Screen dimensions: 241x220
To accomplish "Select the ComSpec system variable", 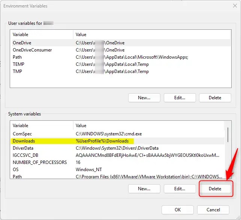I will [x=22, y=134].
